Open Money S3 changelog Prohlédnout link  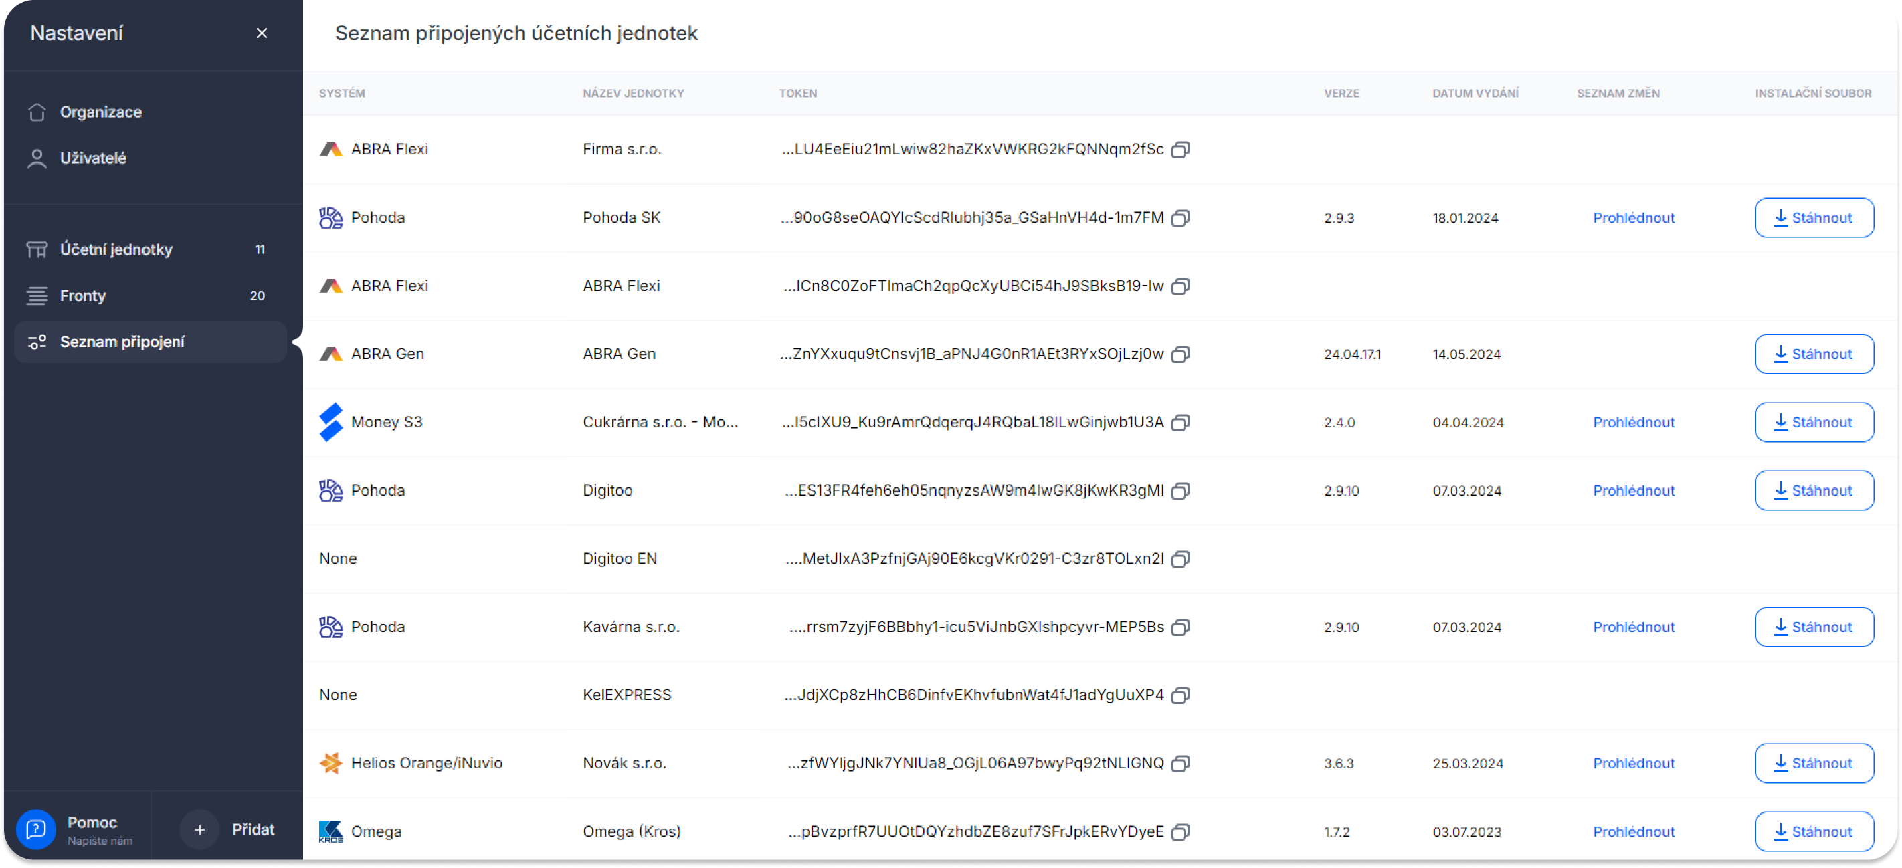click(x=1633, y=422)
